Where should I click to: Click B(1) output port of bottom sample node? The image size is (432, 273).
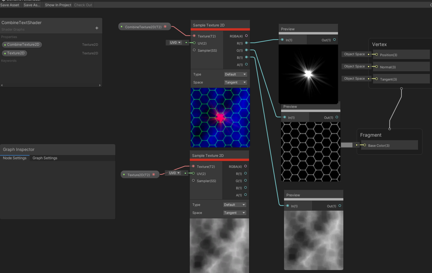tap(246, 188)
